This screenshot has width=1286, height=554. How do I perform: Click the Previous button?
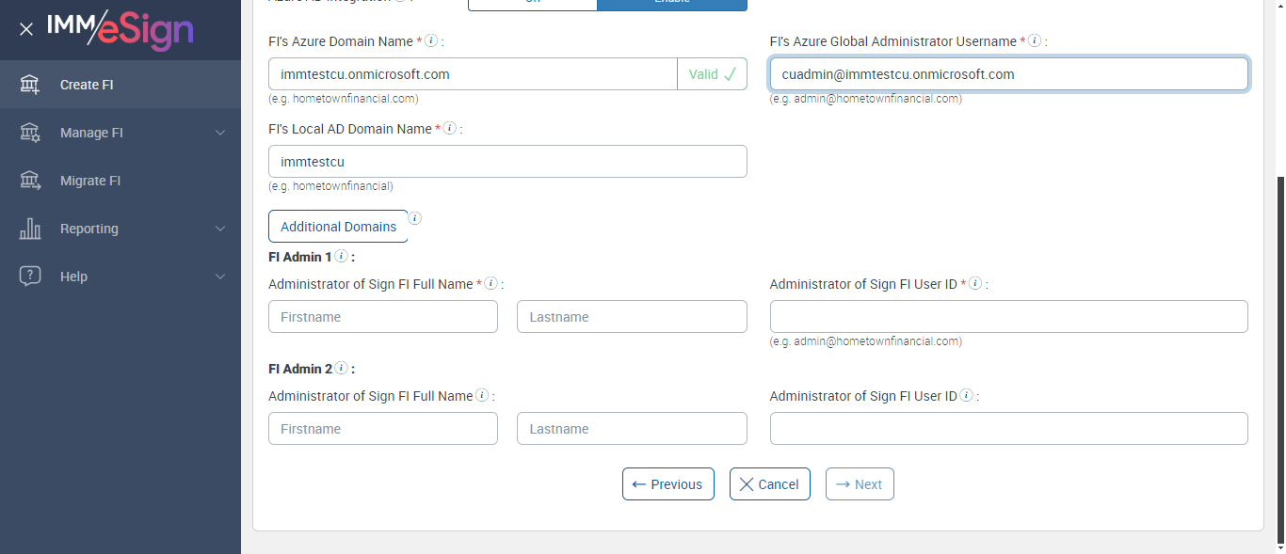point(667,484)
